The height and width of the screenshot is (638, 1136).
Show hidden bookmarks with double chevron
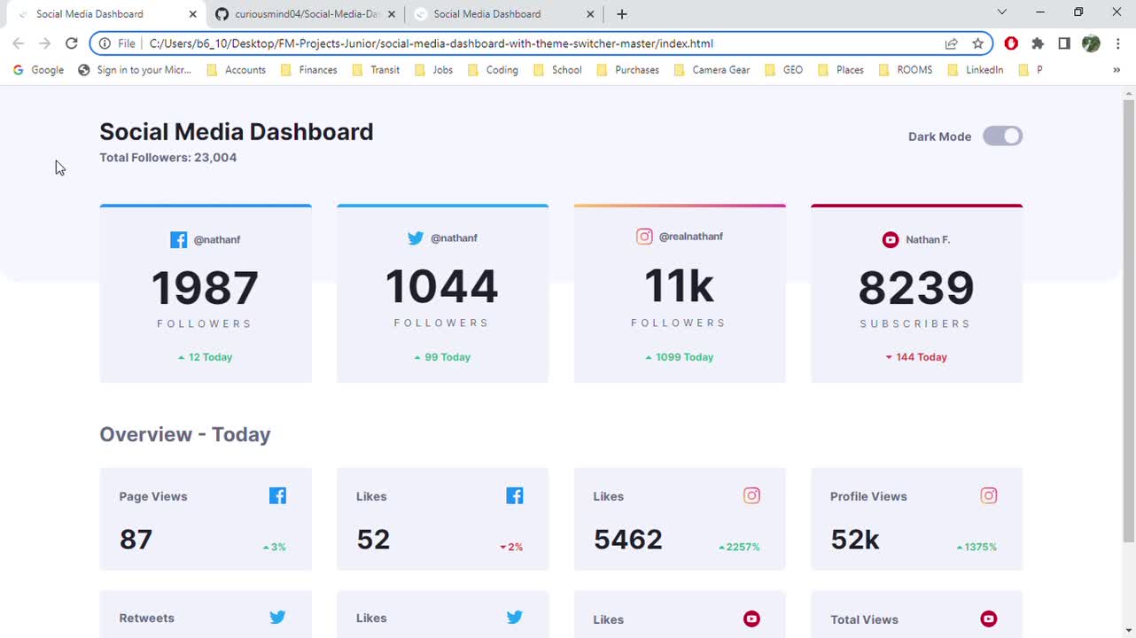[1117, 70]
